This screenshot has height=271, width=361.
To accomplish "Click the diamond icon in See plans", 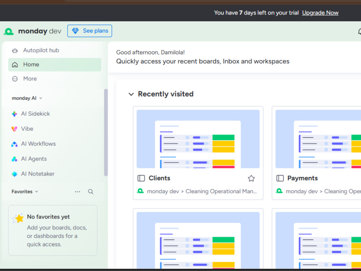I will click(x=75, y=31).
